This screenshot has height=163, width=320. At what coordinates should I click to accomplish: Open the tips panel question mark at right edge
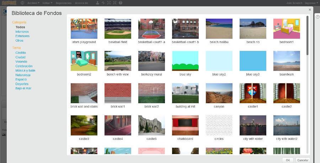(318, 17)
